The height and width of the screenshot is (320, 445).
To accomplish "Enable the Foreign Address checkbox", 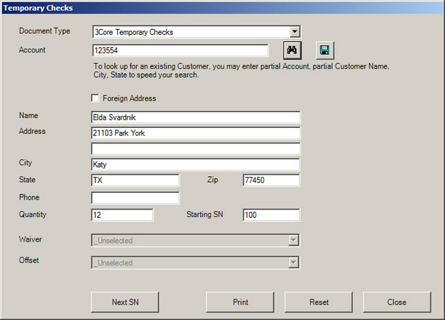I will coord(95,98).
